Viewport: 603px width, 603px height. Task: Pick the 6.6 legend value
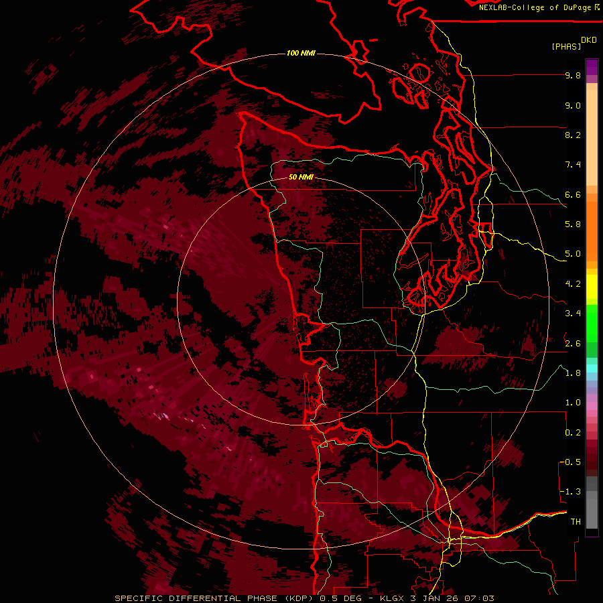point(573,194)
